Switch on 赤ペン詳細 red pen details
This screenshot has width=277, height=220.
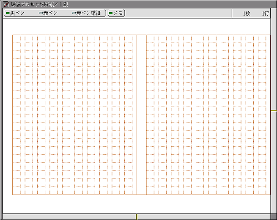(x=86, y=13)
